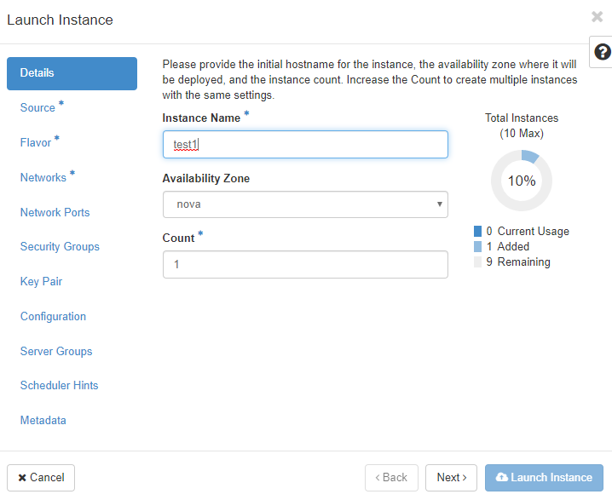
Task: Open the Network Ports step
Action: coord(55,212)
